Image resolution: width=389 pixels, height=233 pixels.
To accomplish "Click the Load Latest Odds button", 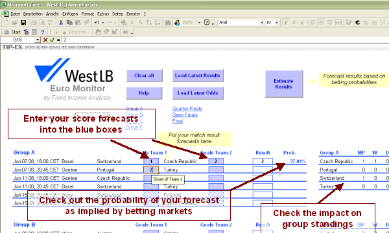I will click(198, 93).
